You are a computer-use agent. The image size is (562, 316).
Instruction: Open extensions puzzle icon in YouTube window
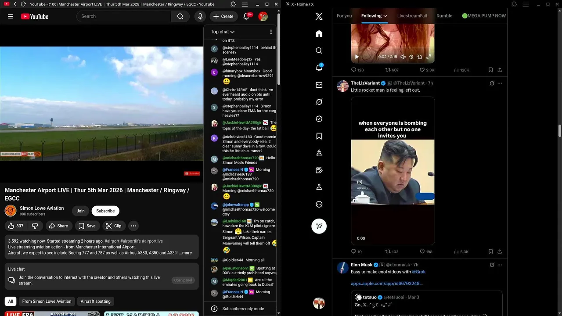click(233, 4)
